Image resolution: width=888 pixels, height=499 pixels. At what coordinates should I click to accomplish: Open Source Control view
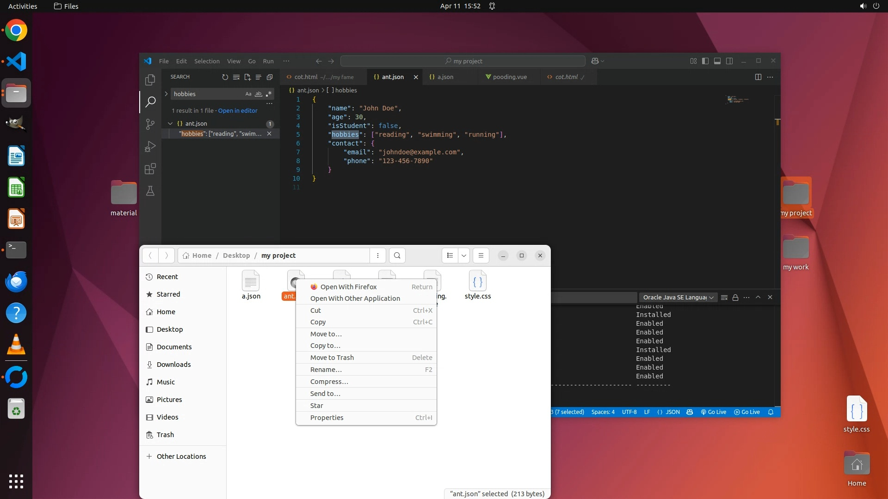150,124
